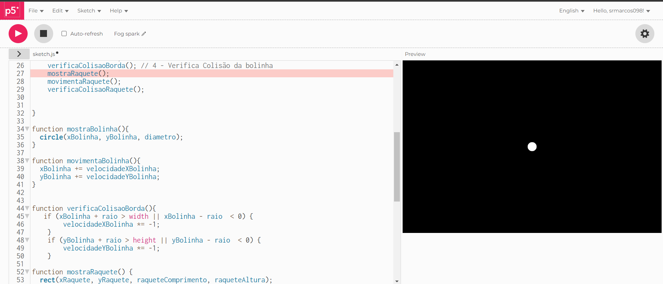This screenshot has width=663, height=284.
Task: Click the circle keyword on line 35
Action: click(x=51, y=137)
